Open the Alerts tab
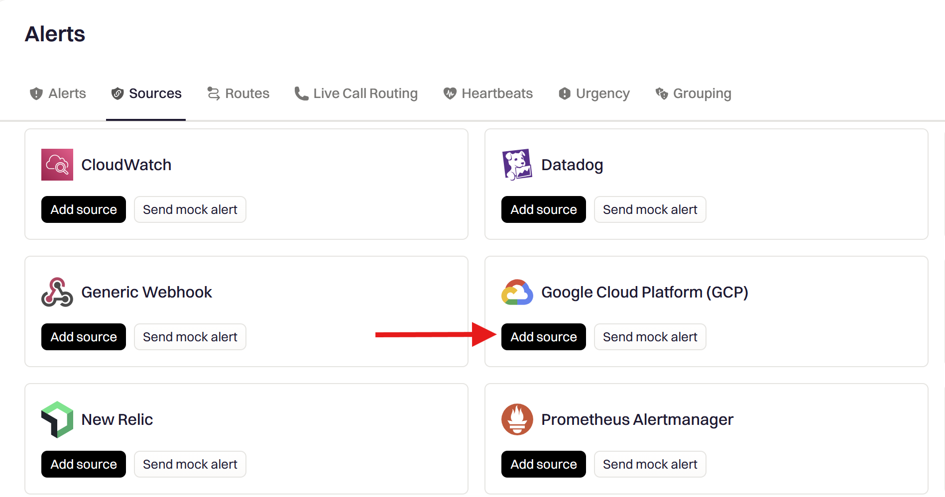This screenshot has height=497, width=945. point(58,94)
